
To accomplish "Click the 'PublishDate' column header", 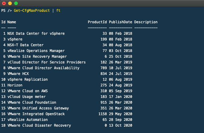I will pos(120,22).
